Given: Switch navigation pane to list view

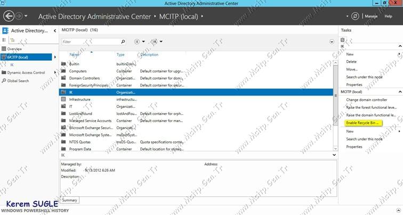Looking at the screenshot, I should 4,40.
